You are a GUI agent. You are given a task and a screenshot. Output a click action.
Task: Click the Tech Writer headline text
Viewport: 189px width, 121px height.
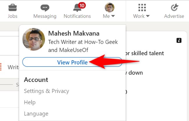click(83, 46)
